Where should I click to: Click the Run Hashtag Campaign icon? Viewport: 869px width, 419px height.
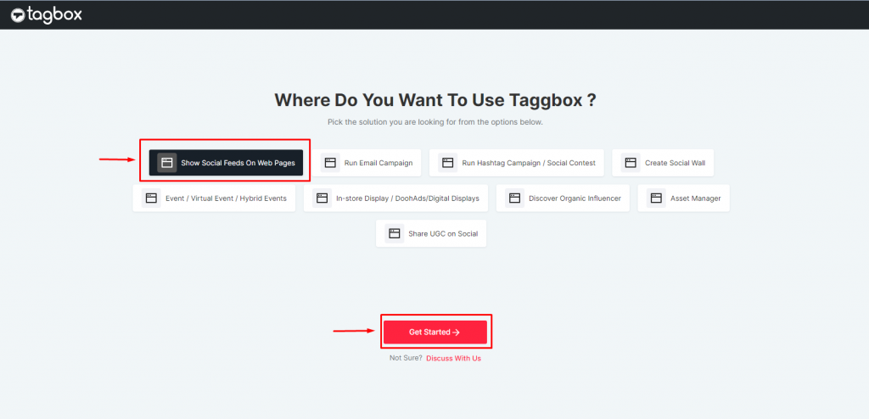click(447, 162)
